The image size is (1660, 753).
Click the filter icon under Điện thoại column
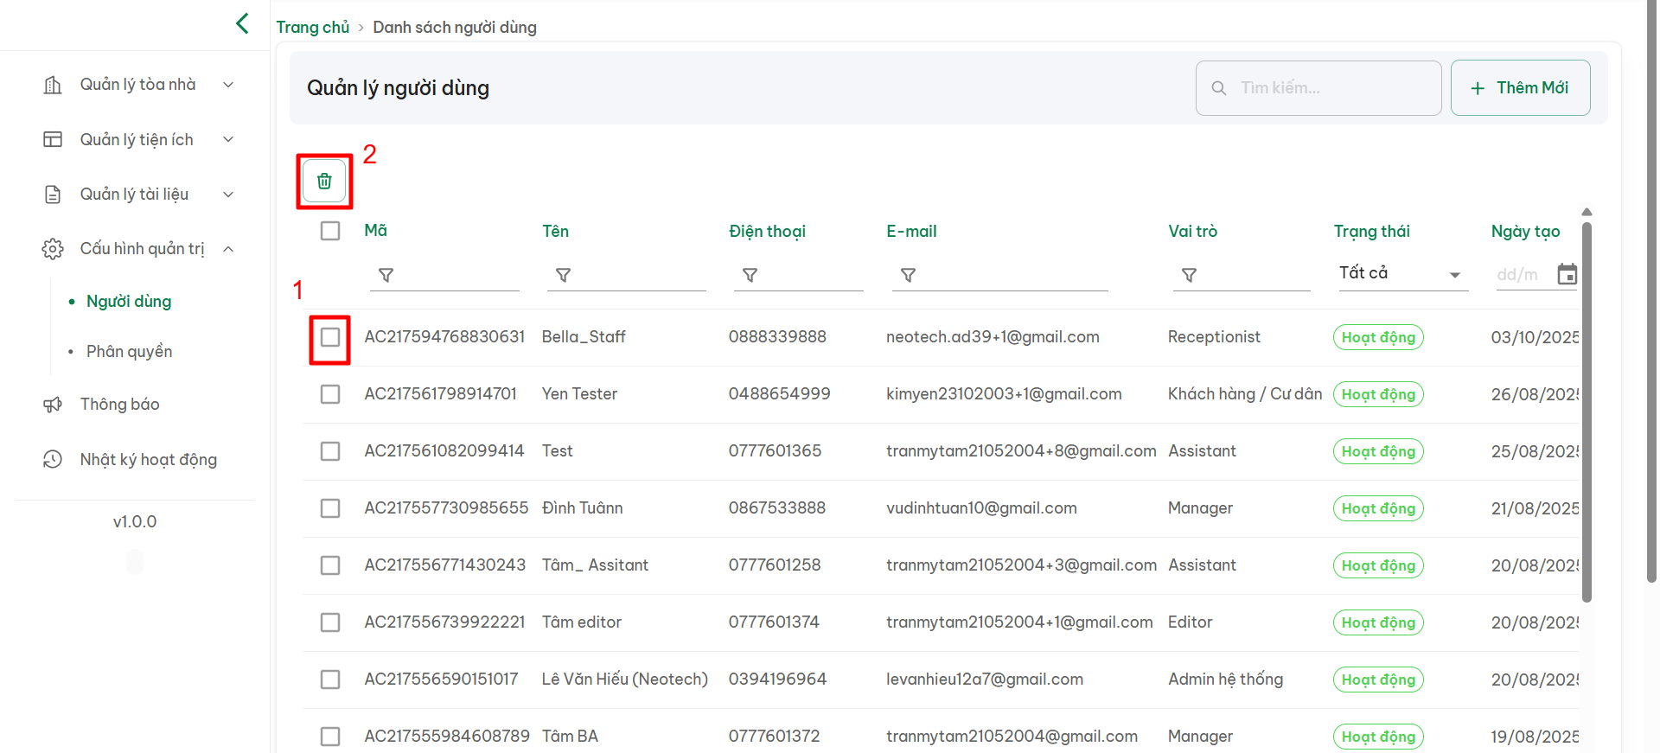click(x=750, y=275)
